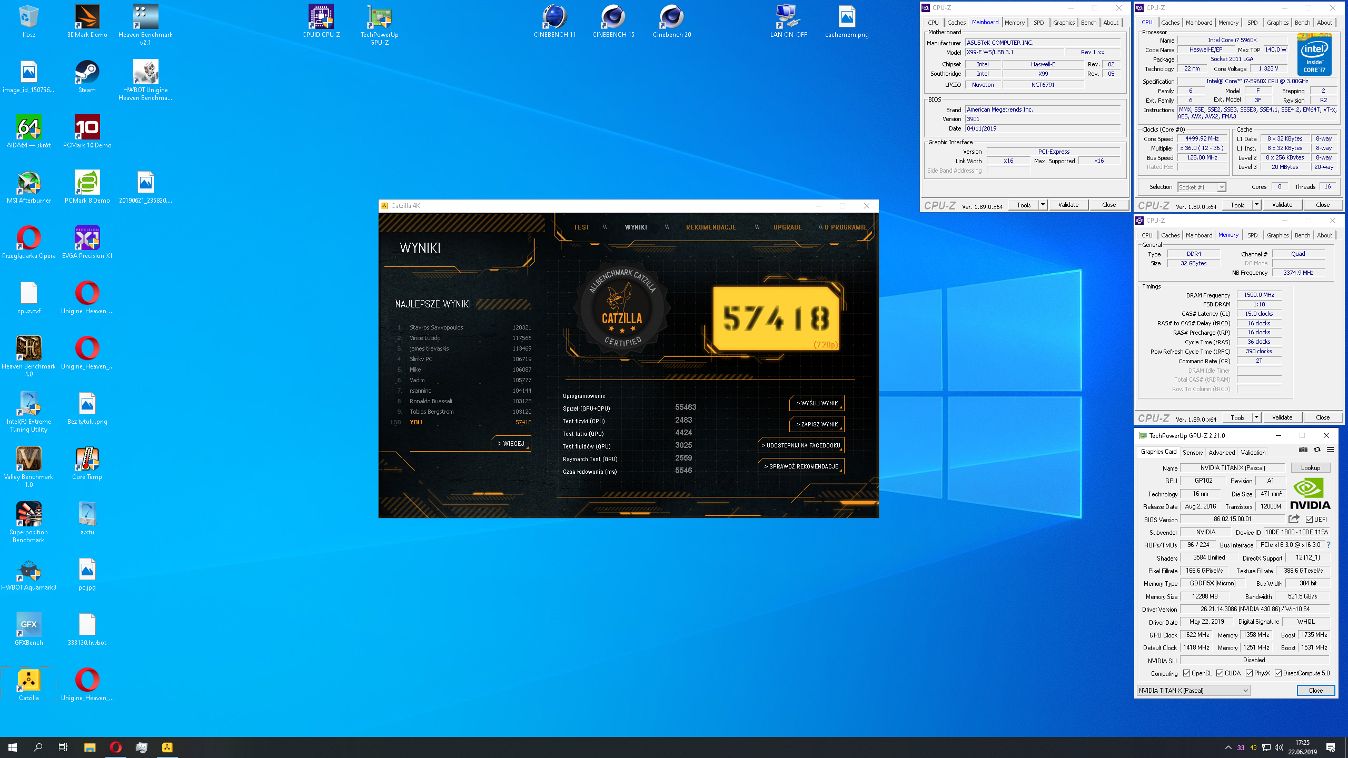Click GPU-Z BIOS share/export icon
1348x758 pixels.
point(1294,519)
